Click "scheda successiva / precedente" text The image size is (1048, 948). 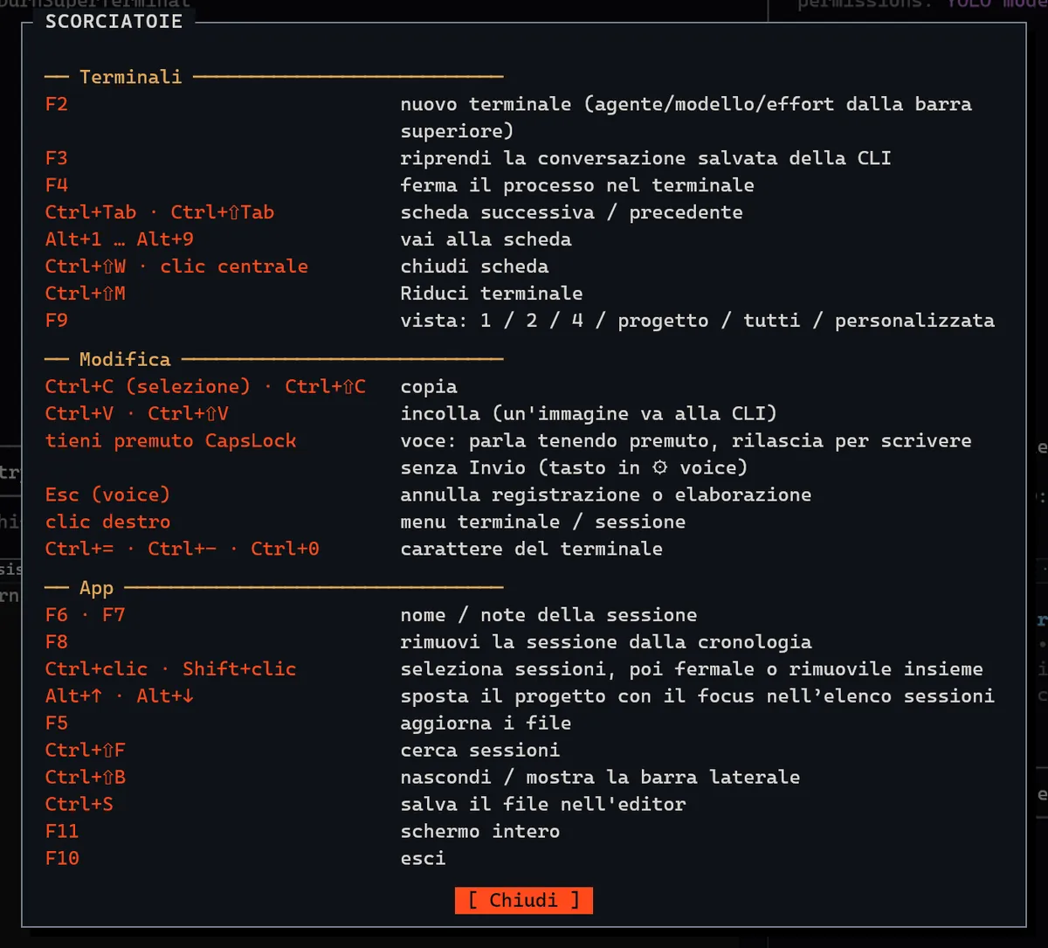pos(572,212)
